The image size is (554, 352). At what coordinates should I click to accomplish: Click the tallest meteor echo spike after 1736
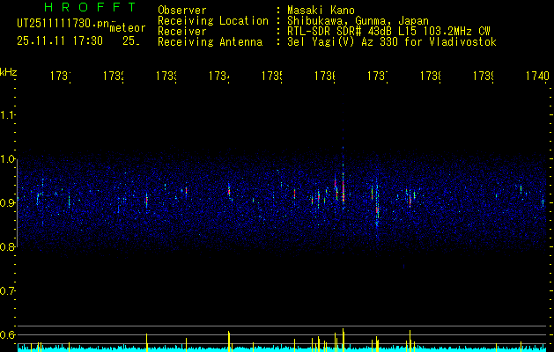click(x=343, y=340)
